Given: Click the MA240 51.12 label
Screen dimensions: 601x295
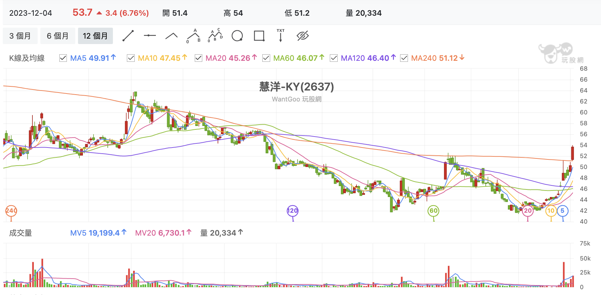Looking at the screenshot, I should point(438,58).
